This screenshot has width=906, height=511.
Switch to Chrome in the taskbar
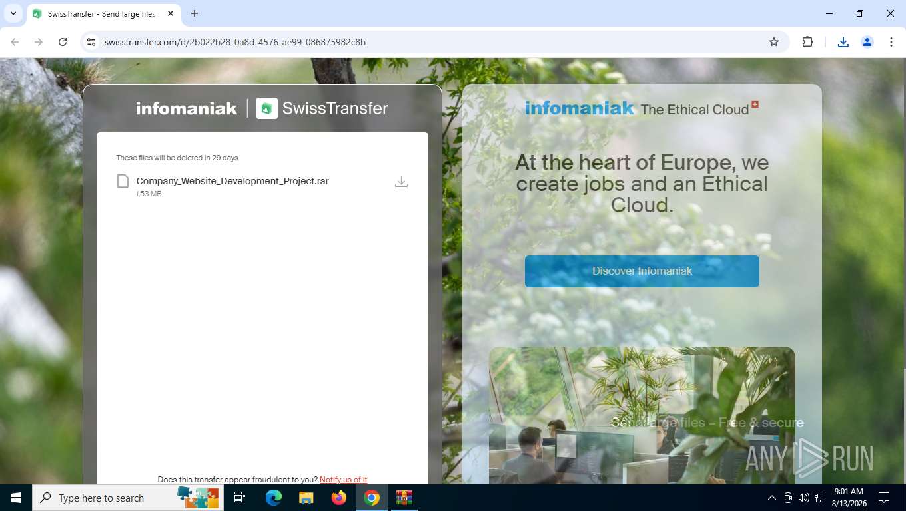click(x=372, y=498)
